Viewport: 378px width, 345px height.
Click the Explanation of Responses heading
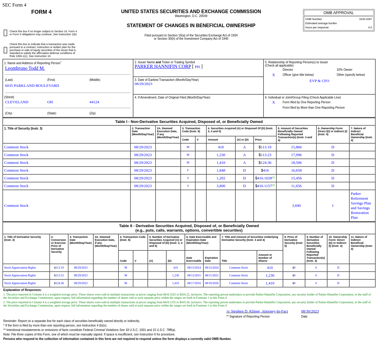click(22, 290)
